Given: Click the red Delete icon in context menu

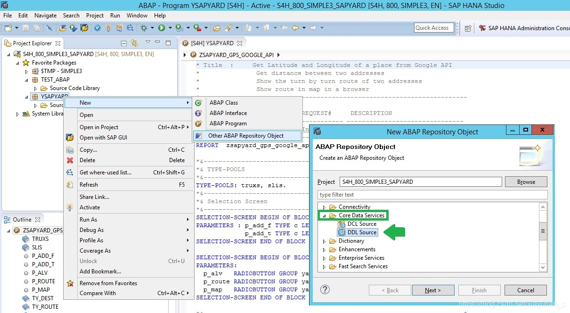Looking at the screenshot, I should point(70,160).
